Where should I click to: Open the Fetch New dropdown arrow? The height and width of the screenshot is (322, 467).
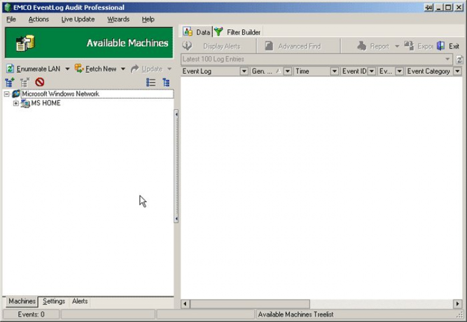pyautogui.click(x=123, y=69)
